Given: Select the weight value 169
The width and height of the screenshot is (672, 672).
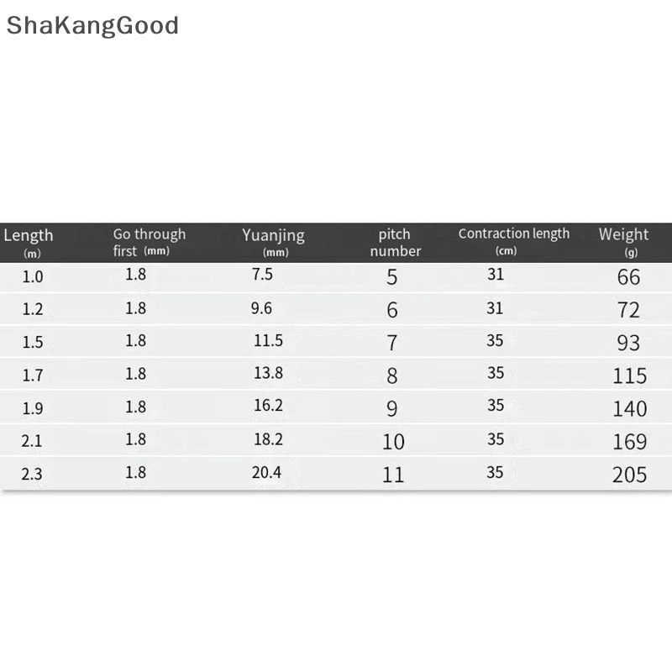Looking at the screenshot, I should tap(629, 442).
